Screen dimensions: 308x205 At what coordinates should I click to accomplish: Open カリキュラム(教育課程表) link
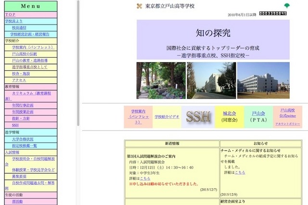click(x=31, y=93)
